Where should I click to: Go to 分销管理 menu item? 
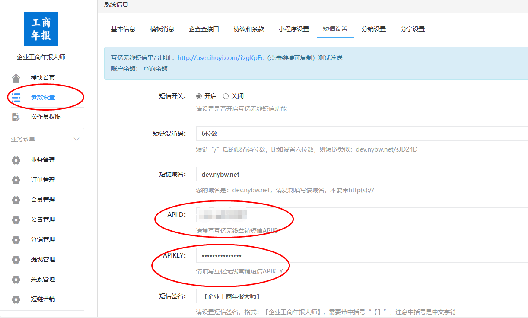pyautogui.click(x=42, y=239)
